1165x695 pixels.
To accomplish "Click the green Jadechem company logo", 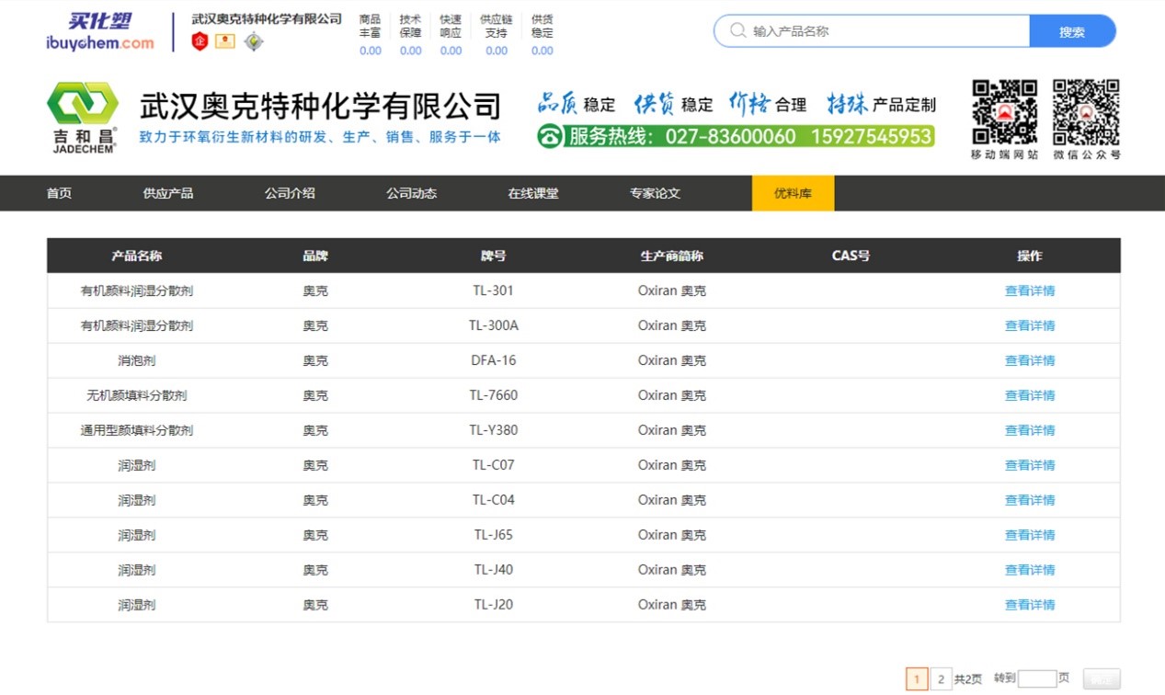I will (83, 117).
